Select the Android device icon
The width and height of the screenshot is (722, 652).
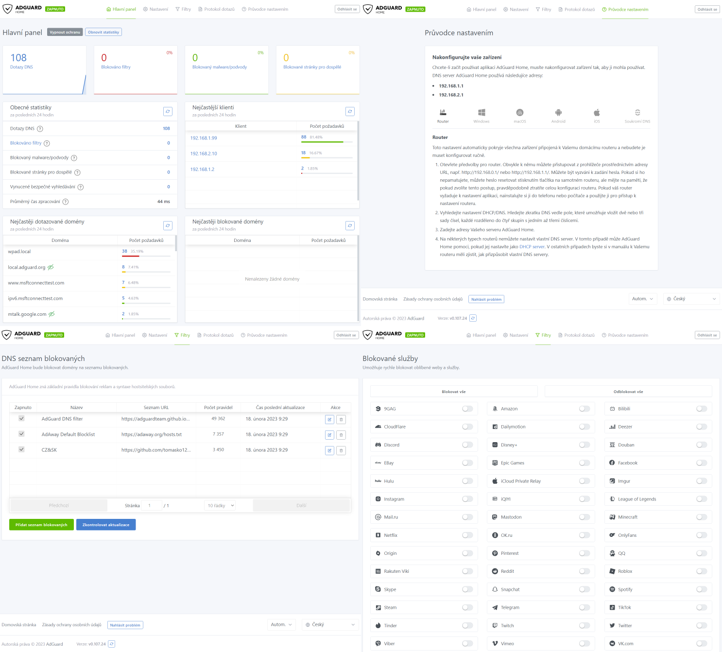pyautogui.click(x=558, y=116)
